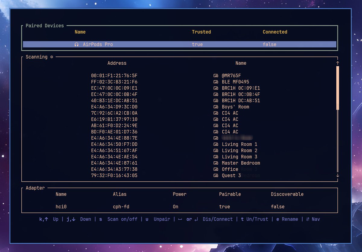Toggle the Trusted value for AirPods Pro
The height and width of the screenshot is (252, 362).
click(x=197, y=44)
